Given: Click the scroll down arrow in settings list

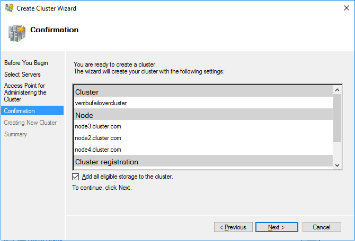Looking at the screenshot, I should click(x=337, y=165).
